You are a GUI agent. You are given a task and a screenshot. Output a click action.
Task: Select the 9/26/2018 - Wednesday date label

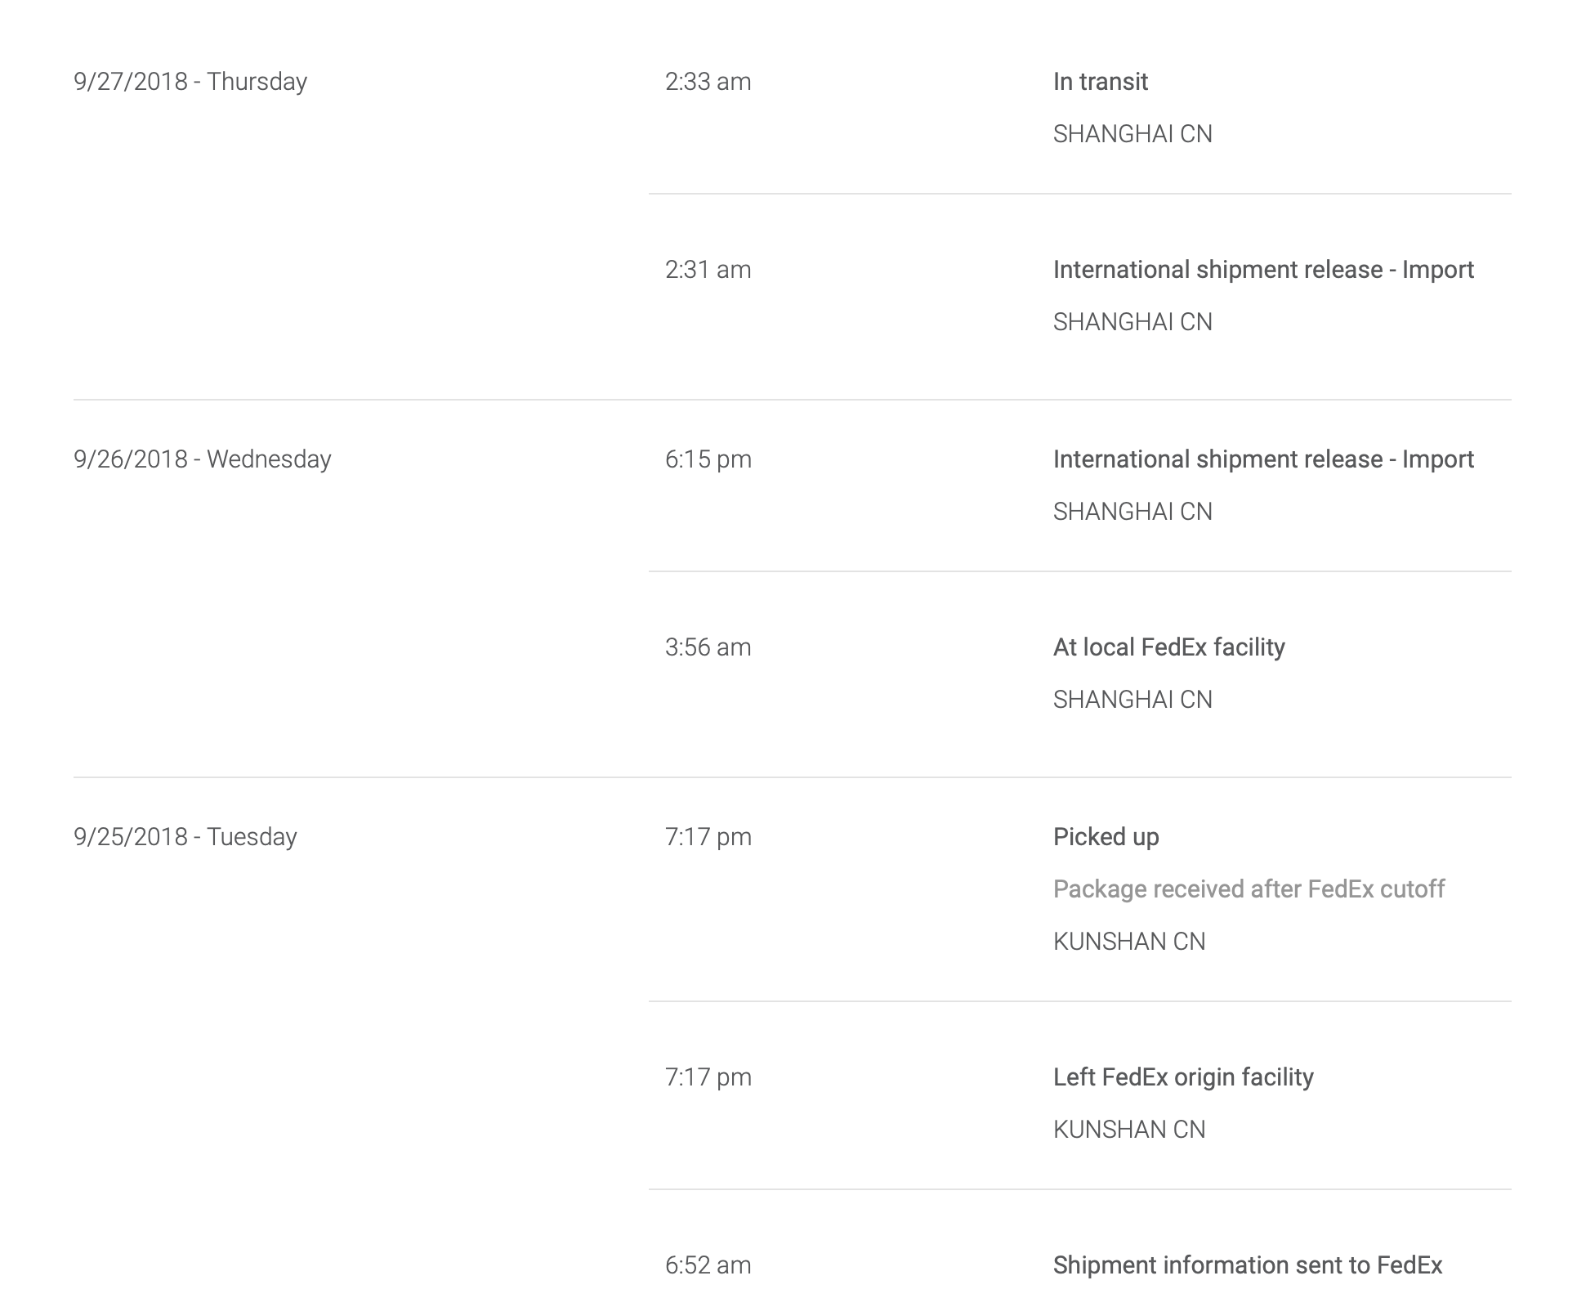pos(203,459)
